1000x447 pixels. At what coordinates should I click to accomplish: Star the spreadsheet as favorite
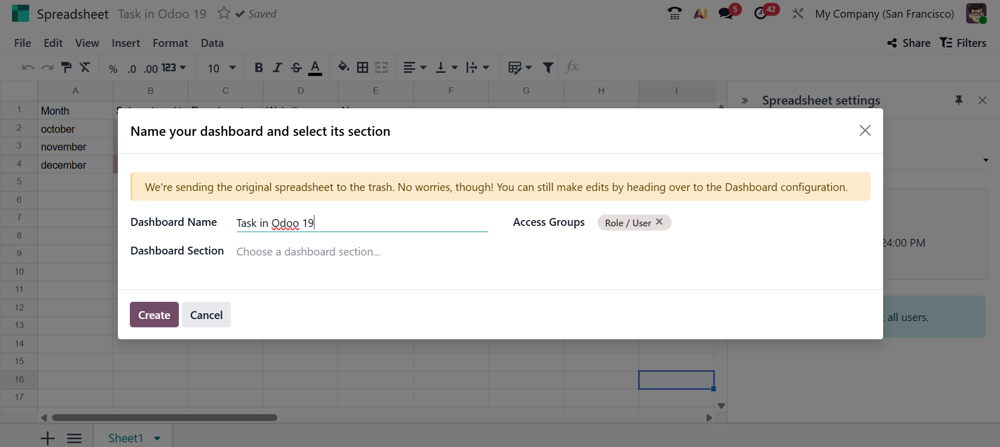224,13
